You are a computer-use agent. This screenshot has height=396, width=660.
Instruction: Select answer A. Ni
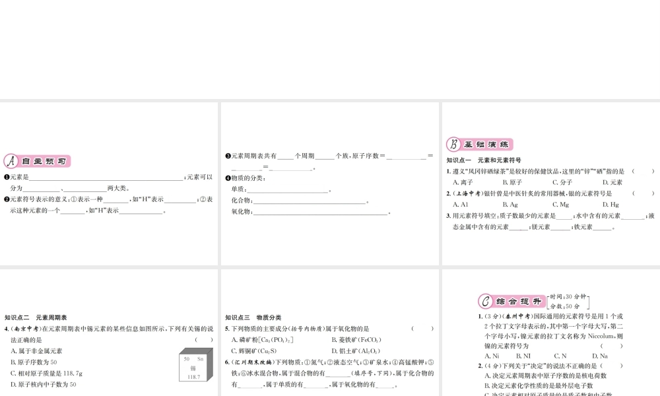[492, 356]
